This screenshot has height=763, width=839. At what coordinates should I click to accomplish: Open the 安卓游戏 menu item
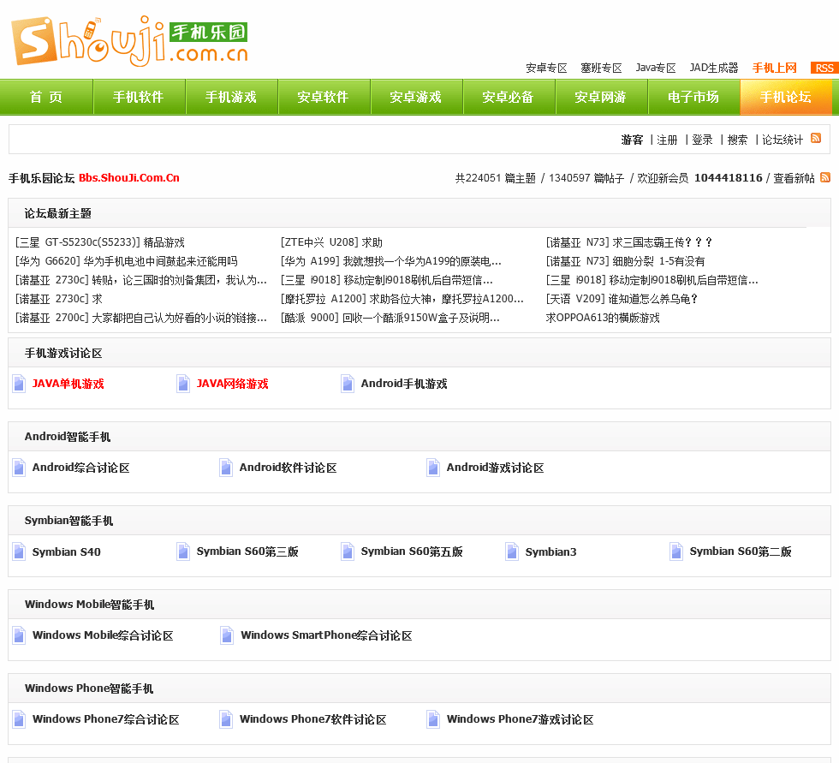(416, 97)
